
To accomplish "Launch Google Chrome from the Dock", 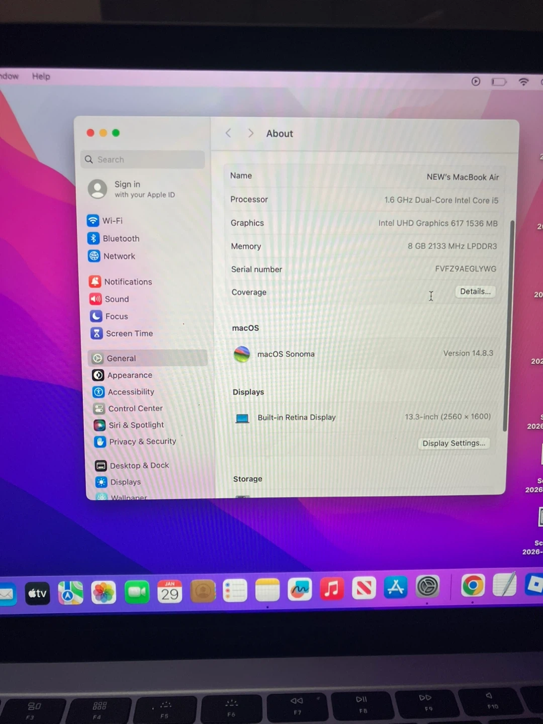I will [473, 586].
